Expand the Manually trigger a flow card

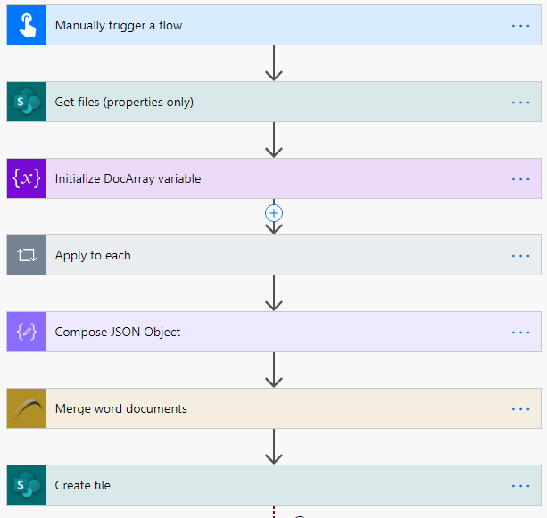[274, 25]
